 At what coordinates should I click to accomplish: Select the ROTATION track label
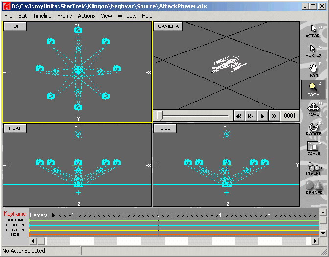pyautogui.click(x=15, y=230)
